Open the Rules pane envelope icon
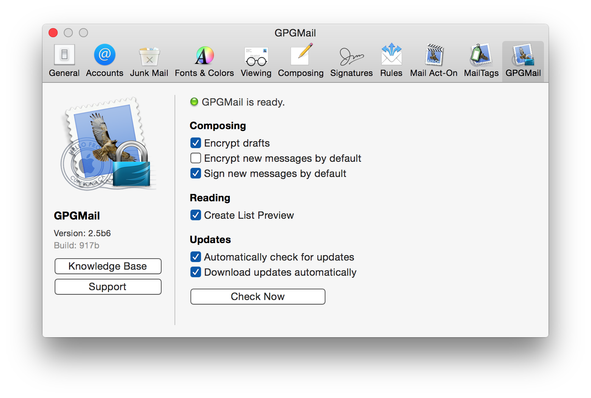Viewport: 591px width, 398px height. click(391, 55)
